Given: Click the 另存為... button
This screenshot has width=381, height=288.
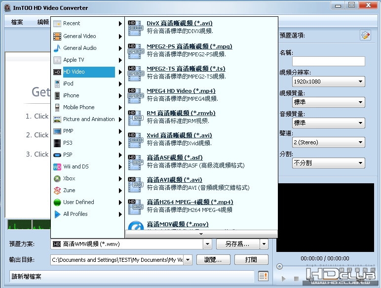Looking at the screenshot, I should coord(238,244).
